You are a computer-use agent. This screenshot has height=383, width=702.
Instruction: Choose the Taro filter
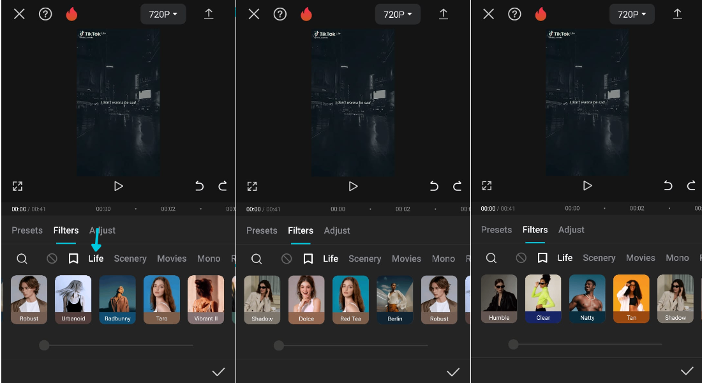(x=161, y=299)
